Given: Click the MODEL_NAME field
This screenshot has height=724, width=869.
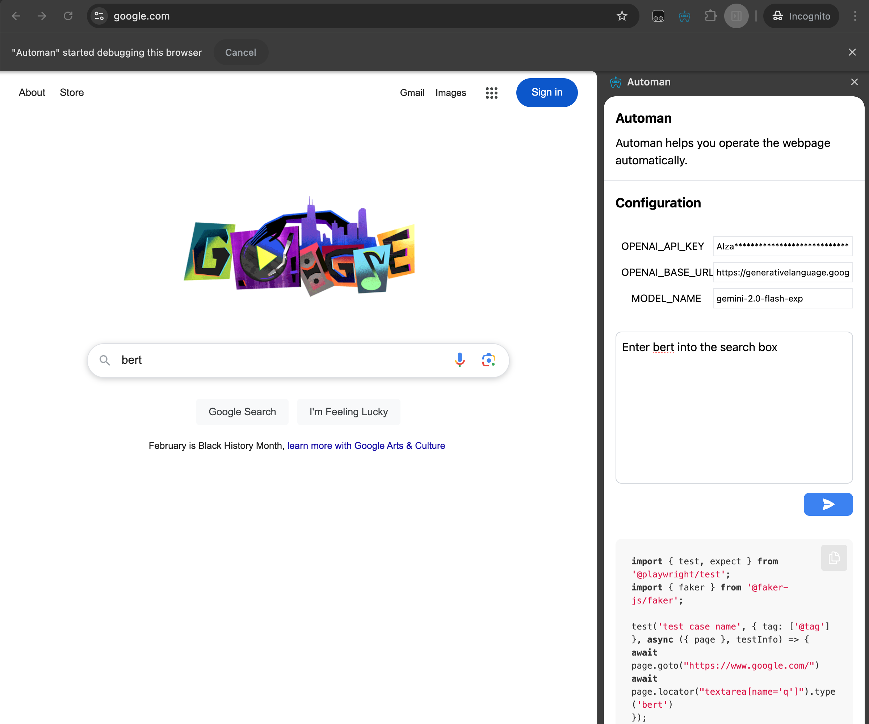Looking at the screenshot, I should tap(782, 298).
